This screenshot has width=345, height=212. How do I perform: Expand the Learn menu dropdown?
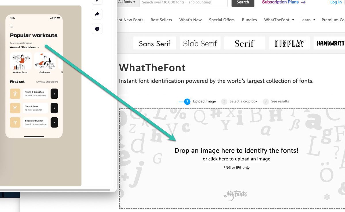coord(308,20)
